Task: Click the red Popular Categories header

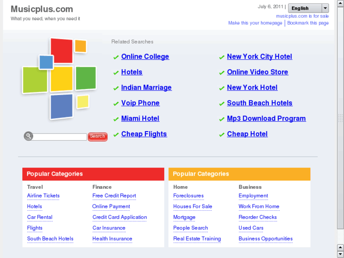Action: 93,174
